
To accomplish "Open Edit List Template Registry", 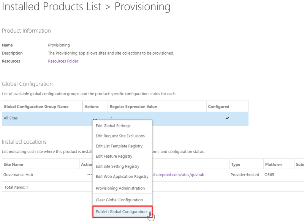I will click(119, 146).
